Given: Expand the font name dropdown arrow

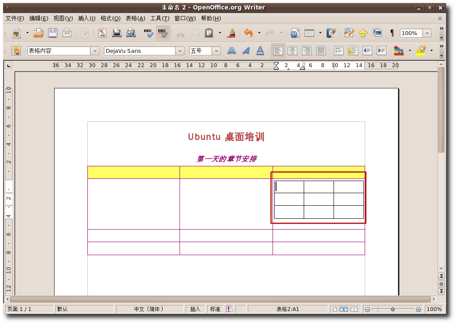Looking at the screenshot, I should click(x=180, y=51).
